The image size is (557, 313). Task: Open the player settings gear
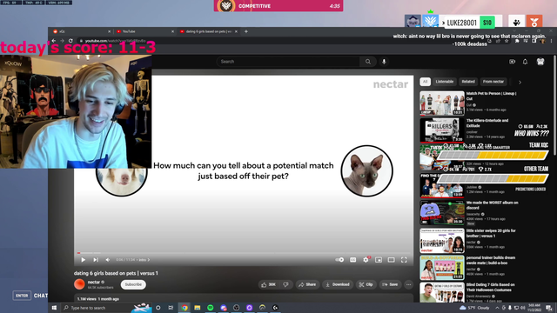[x=366, y=260]
